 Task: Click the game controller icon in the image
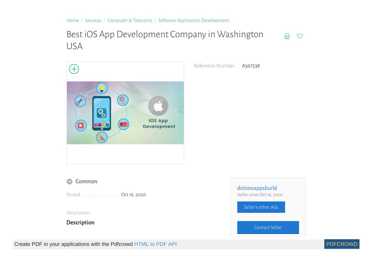point(123,124)
